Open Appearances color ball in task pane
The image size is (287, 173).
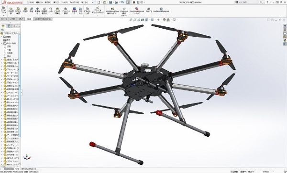click(285, 40)
